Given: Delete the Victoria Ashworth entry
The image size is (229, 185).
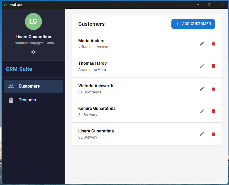Looking at the screenshot, I should tap(214, 89).
